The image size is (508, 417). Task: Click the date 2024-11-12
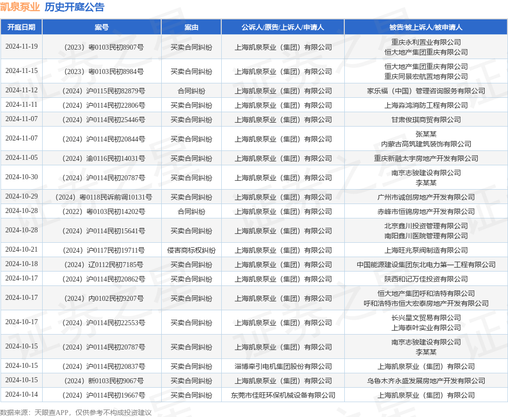[x=21, y=90]
